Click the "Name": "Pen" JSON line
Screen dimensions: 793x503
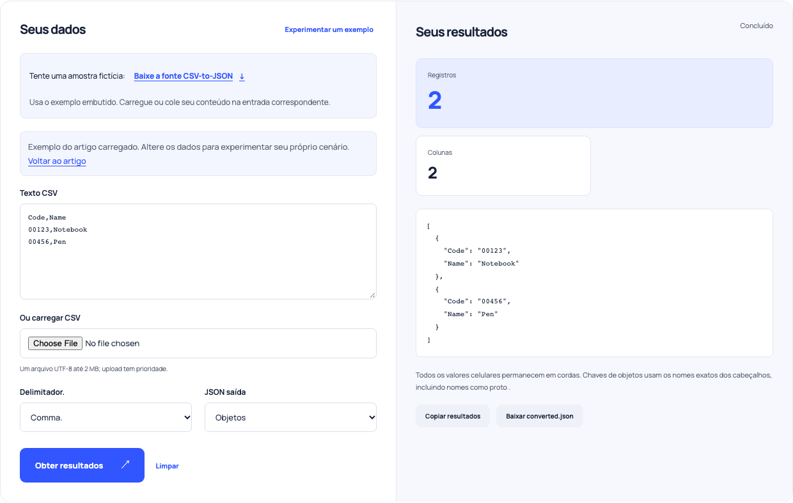(471, 314)
